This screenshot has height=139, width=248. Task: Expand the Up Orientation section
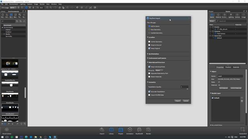[148, 54]
